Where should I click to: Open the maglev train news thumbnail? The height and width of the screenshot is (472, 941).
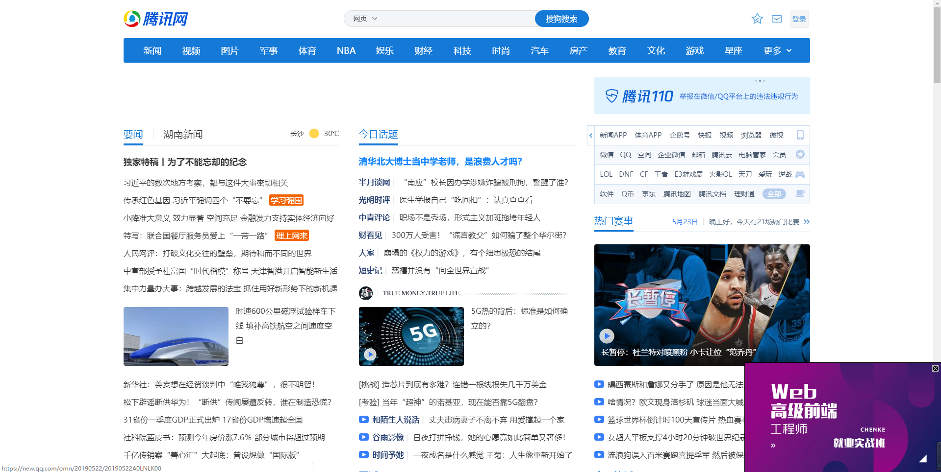pyautogui.click(x=176, y=336)
